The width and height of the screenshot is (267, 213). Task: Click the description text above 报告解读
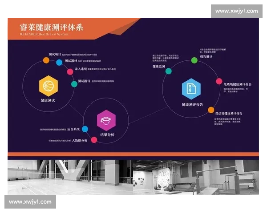tap(213, 51)
